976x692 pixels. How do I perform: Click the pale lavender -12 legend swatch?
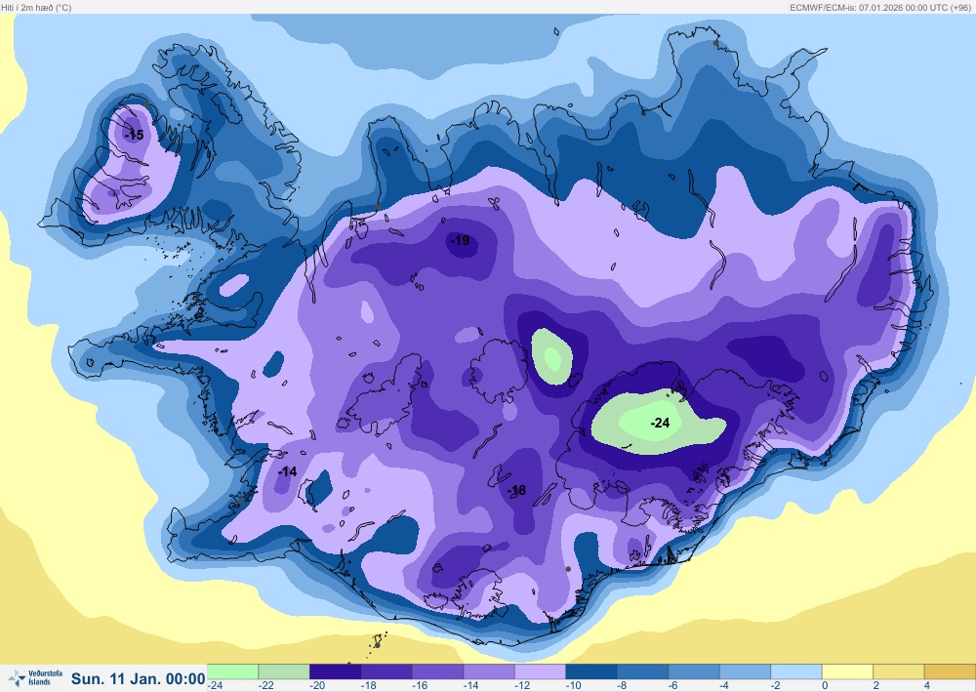(541, 672)
